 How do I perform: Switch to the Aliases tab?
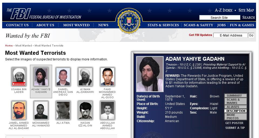(236, 107)
